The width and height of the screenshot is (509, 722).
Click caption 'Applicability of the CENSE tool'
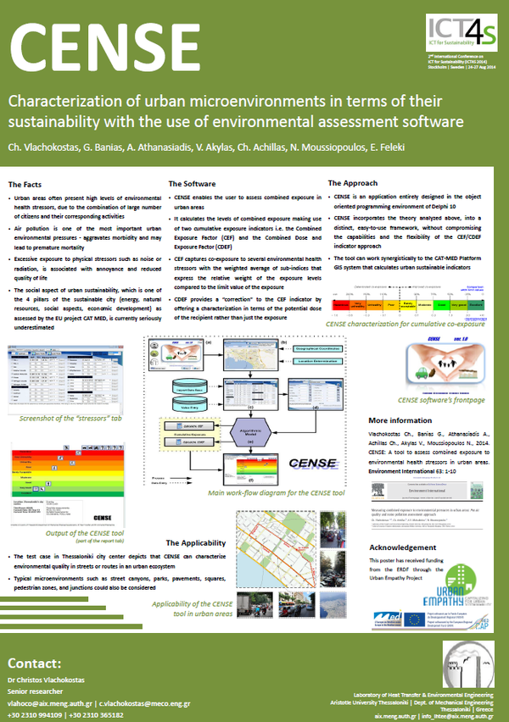[193, 608]
